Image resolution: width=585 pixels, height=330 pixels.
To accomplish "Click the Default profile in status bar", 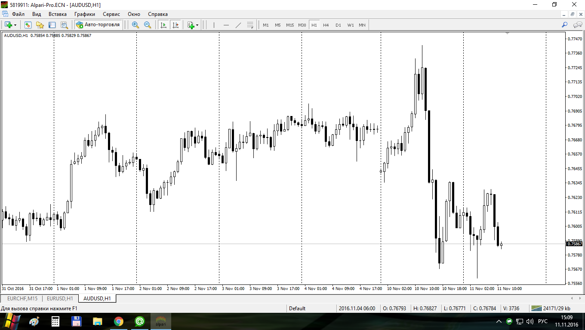I will 297,308.
